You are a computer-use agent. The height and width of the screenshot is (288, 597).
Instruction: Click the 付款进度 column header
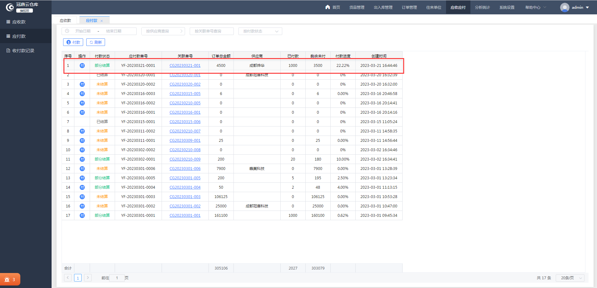(x=343, y=56)
